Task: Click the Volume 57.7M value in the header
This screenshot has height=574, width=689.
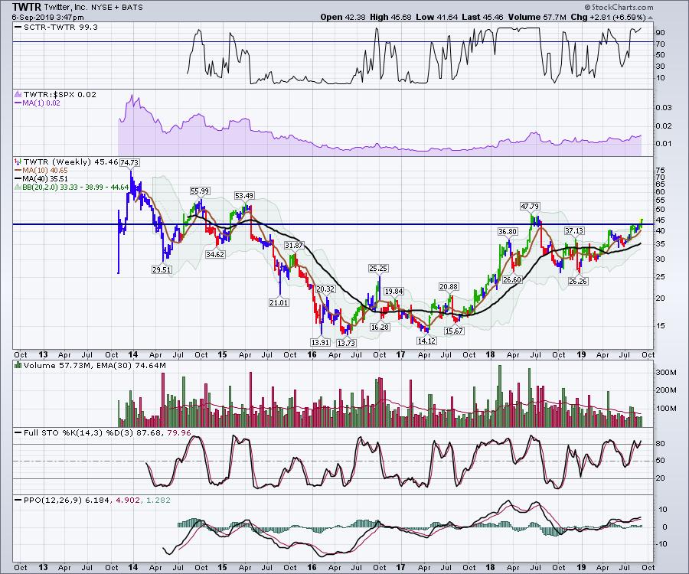Action: (x=537, y=17)
